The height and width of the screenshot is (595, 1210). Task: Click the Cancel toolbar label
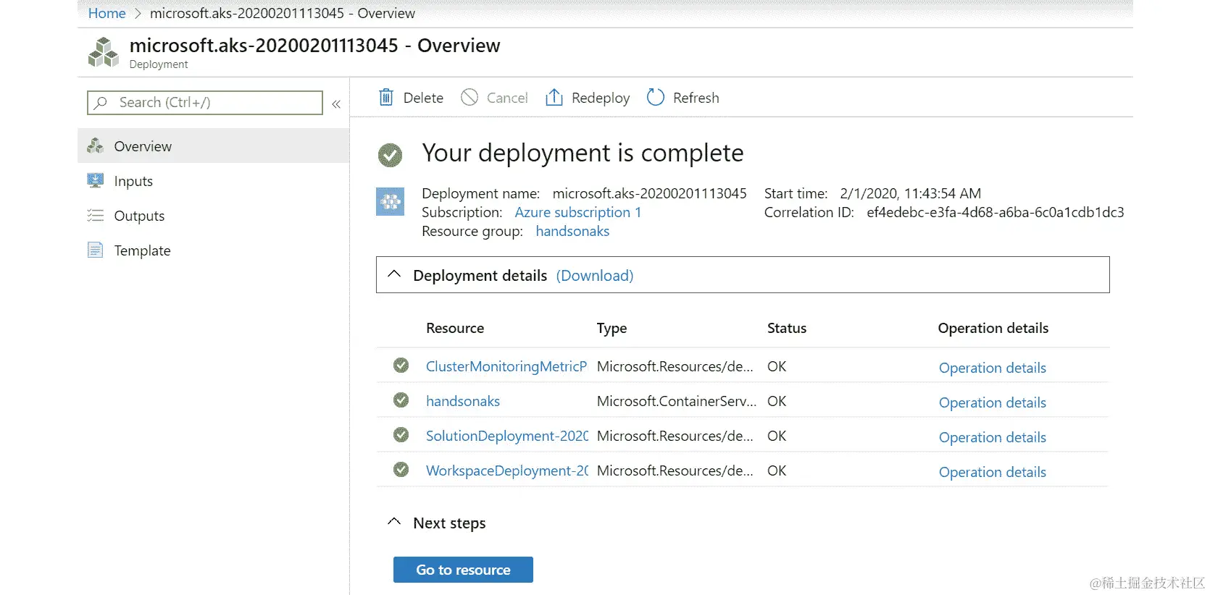click(507, 98)
